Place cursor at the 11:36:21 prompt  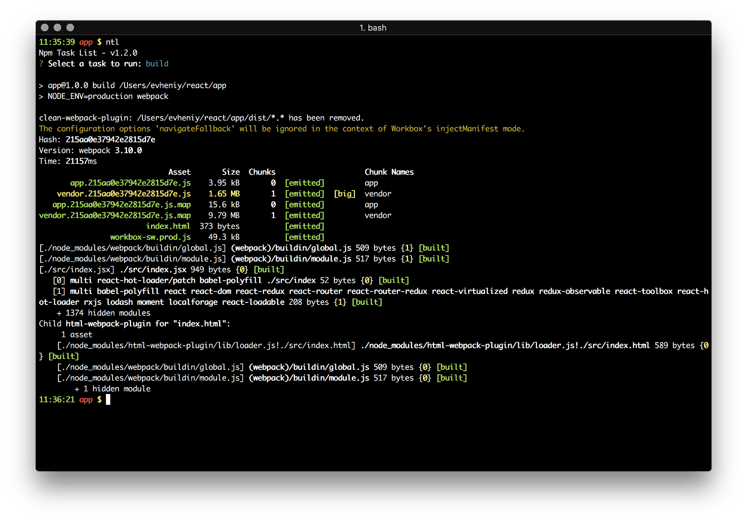click(108, 400)
